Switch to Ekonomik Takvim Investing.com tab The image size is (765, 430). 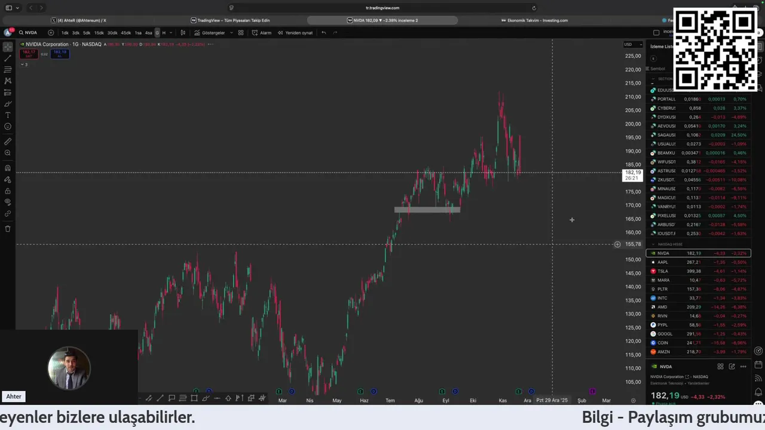534,20
